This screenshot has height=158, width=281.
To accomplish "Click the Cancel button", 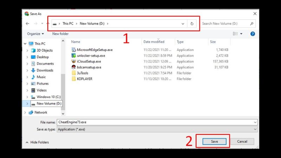I will click(x=242, y=141).
